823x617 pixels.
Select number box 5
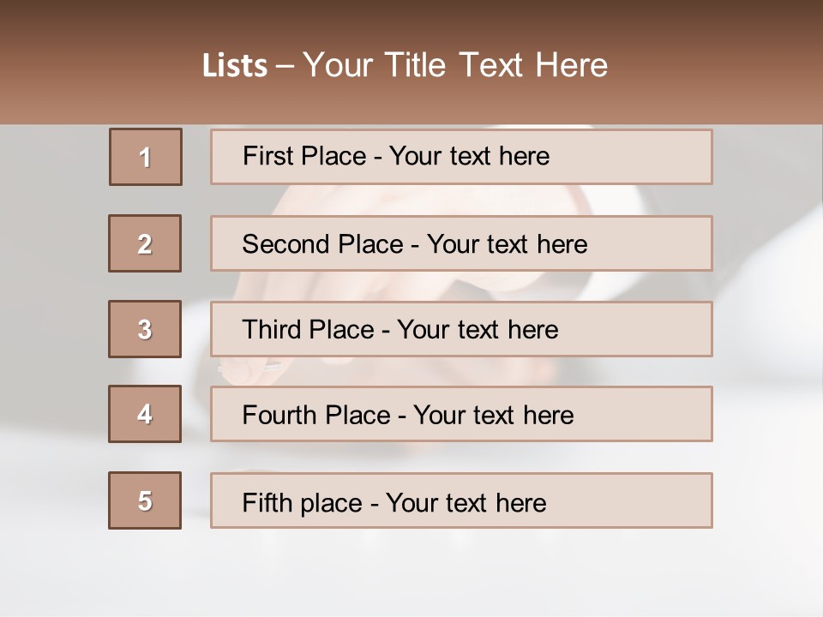[145, 500]
